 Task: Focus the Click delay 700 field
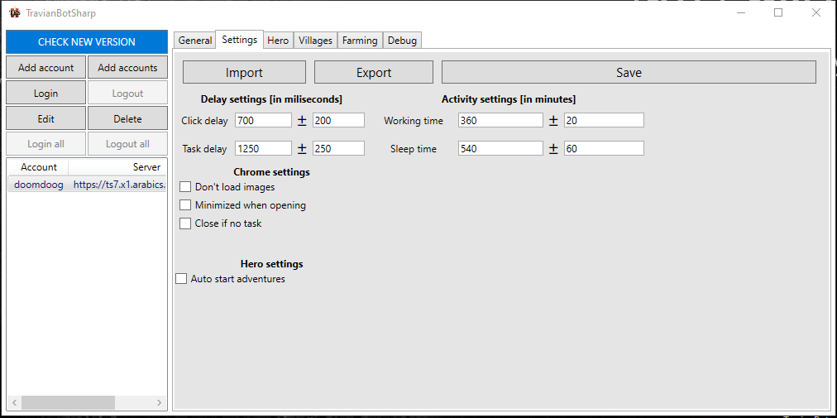(263, 120)
